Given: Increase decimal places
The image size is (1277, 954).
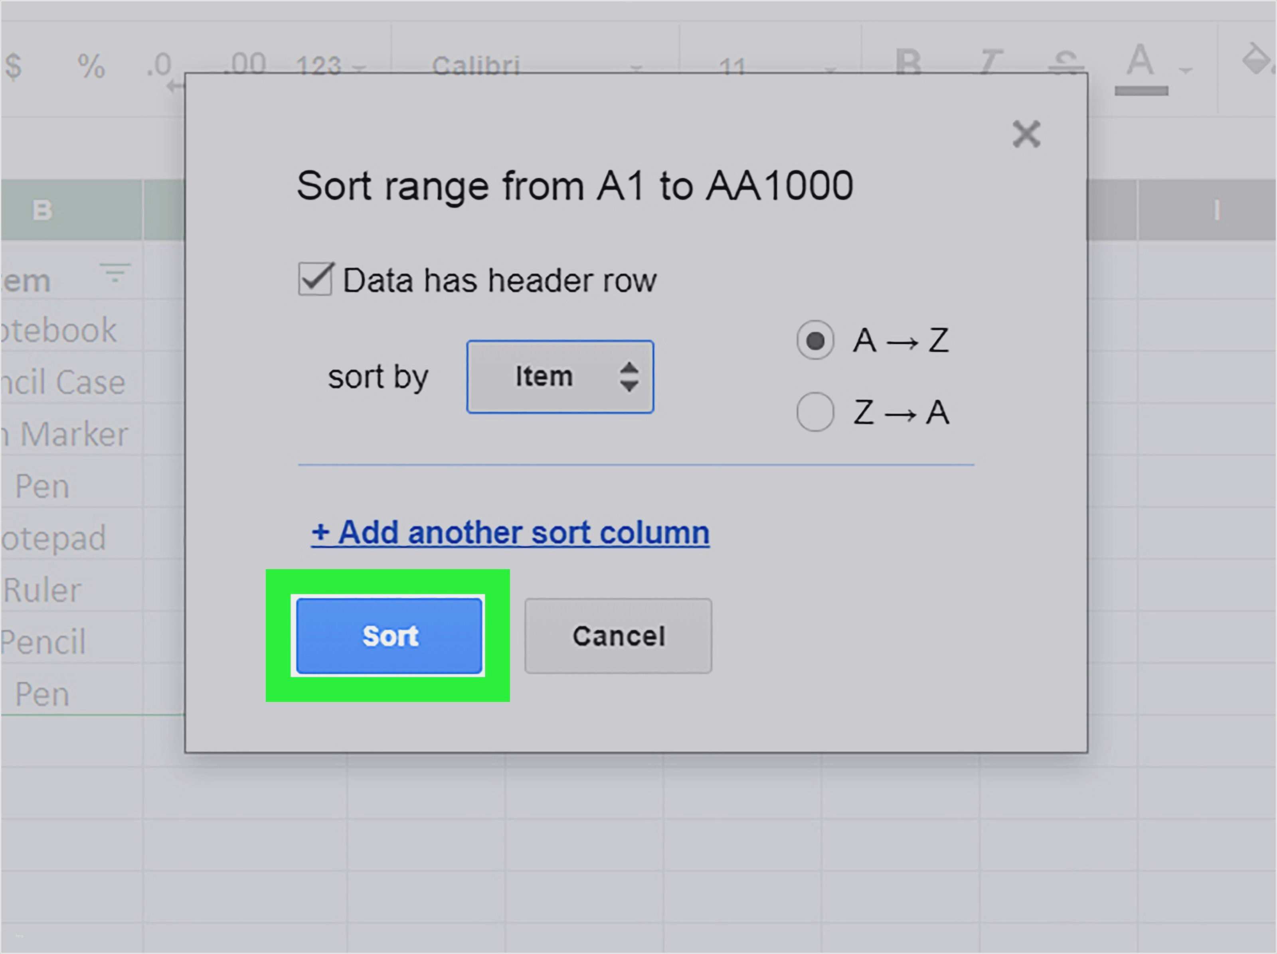Looking at the screenshot, I should (245, 62).
